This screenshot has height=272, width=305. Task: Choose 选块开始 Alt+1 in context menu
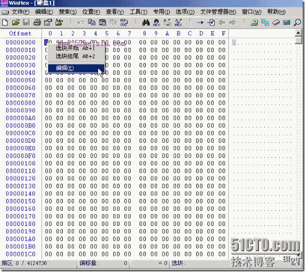click(x=76, y=48)
